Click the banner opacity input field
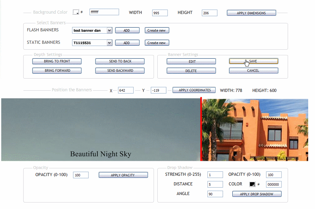315x209 pixels. (81, 175)
